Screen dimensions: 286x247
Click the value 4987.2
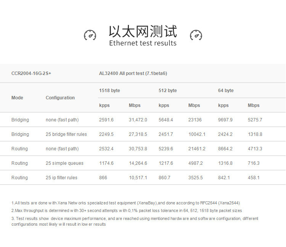click(x=196, y=163)
